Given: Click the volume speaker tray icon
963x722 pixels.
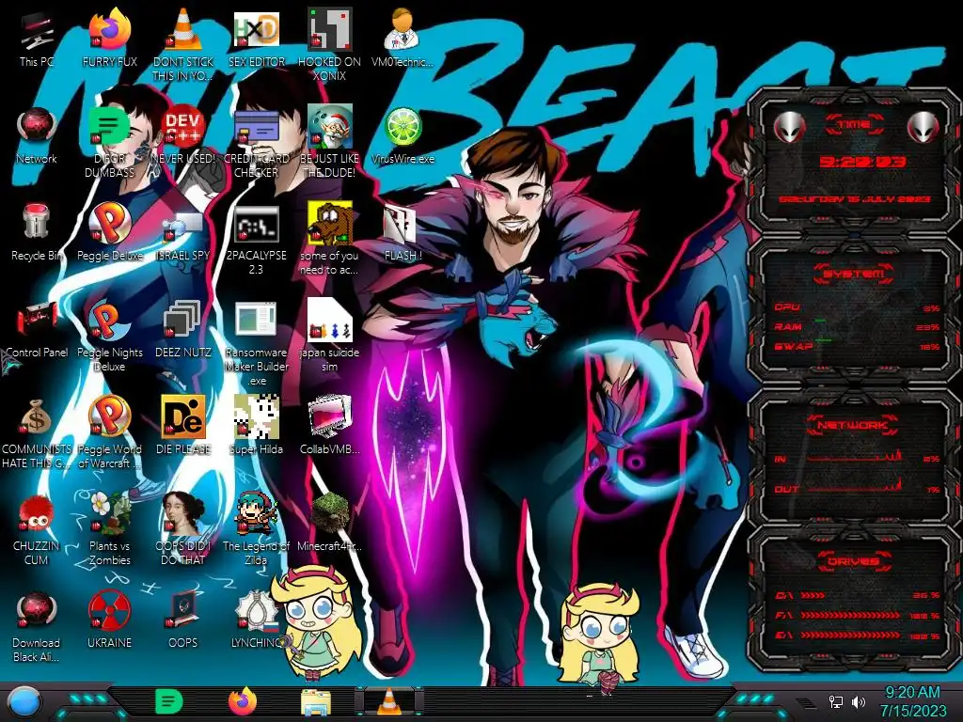Looking at the screenshot, I should [x=859, y=701].
